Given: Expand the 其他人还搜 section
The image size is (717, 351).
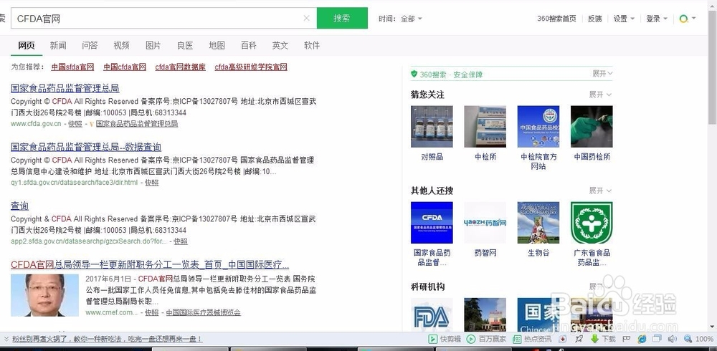Looking at the screenshot, I should (600, 191).
